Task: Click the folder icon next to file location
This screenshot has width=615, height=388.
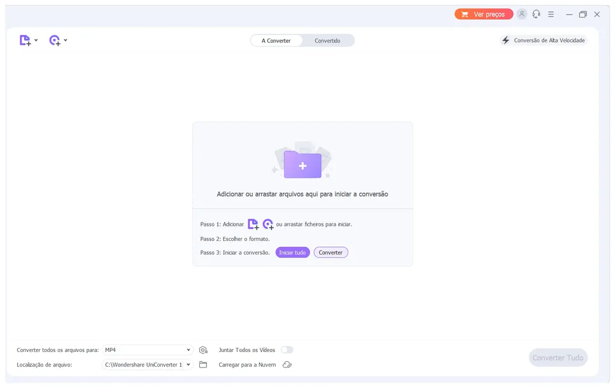Action: coord(203,364)
